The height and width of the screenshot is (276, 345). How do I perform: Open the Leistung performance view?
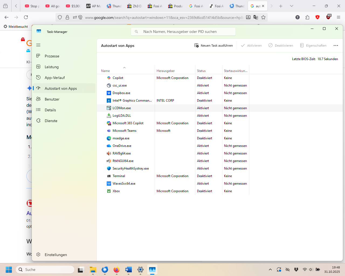click(51, 67)
